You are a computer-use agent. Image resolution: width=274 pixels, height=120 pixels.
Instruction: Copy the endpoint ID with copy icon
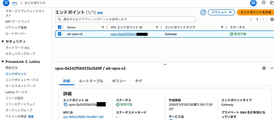[x=66, y=105]
